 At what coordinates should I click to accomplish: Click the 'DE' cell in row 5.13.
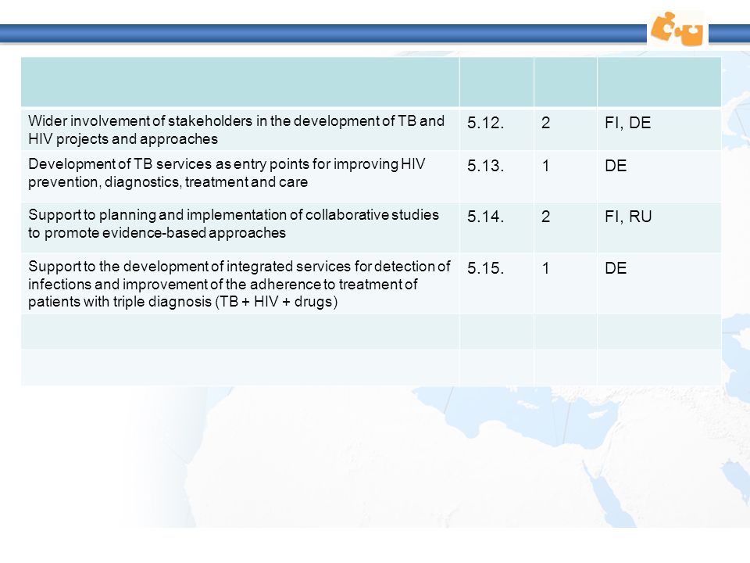pos(659,176)
